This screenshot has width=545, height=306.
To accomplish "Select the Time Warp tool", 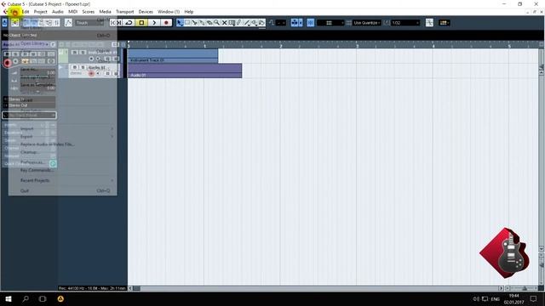I will (x=232, y=23).
